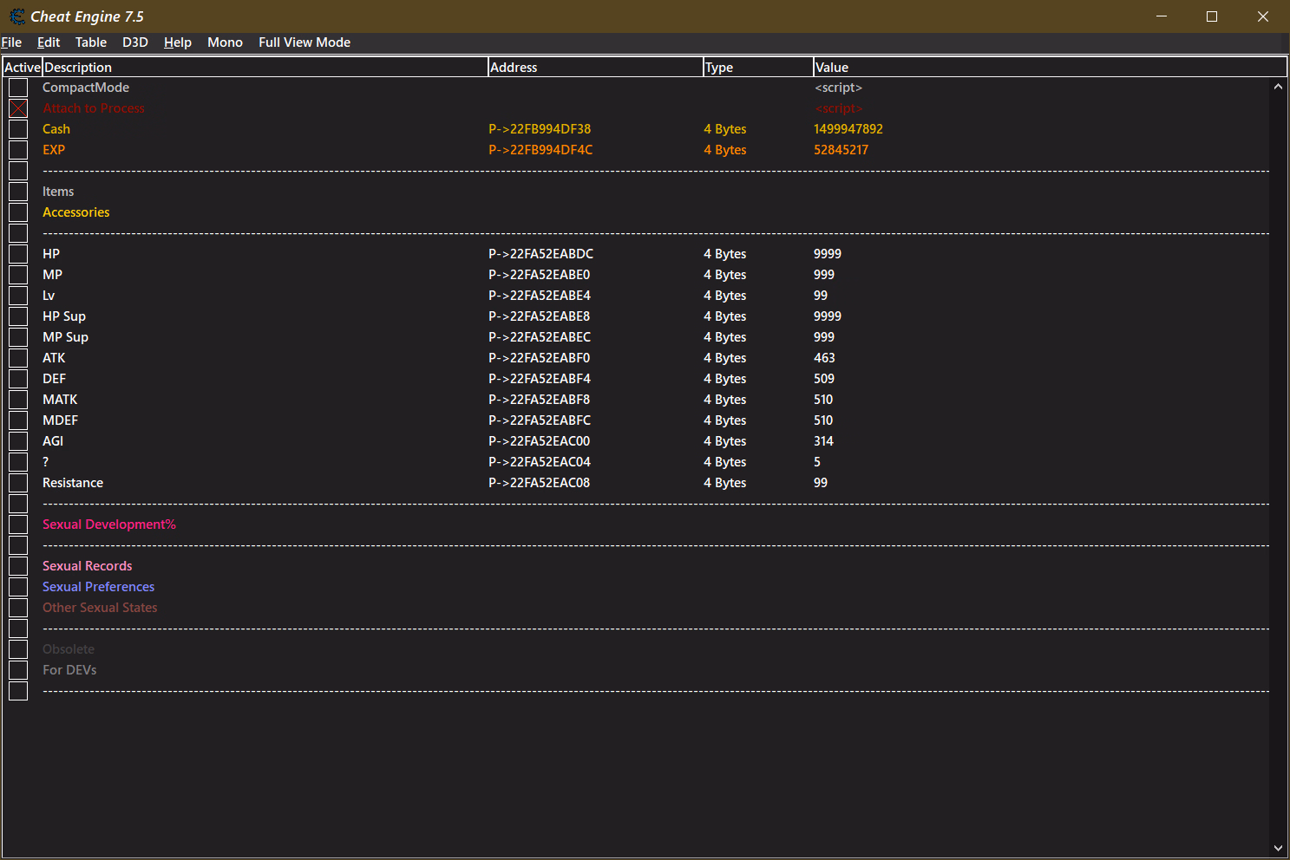
Task: Select the Lv type cell 4 Bytes
Action: point(725,296)
